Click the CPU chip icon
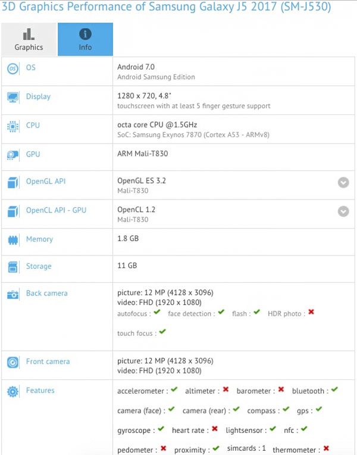The width and height of the screenshot is (357, 455). point(12,126)
